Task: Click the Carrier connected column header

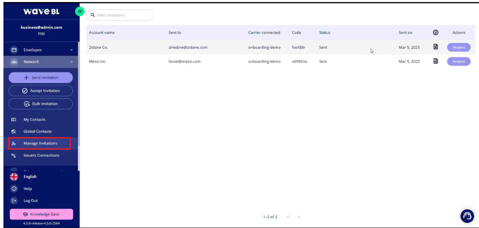Action: point(264,33)
